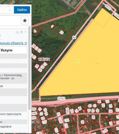Viewport: 119px width, 134px height.
Task: Click cadastral quarter label 132901
Action: pyautogui.click(x=44, y=59)
